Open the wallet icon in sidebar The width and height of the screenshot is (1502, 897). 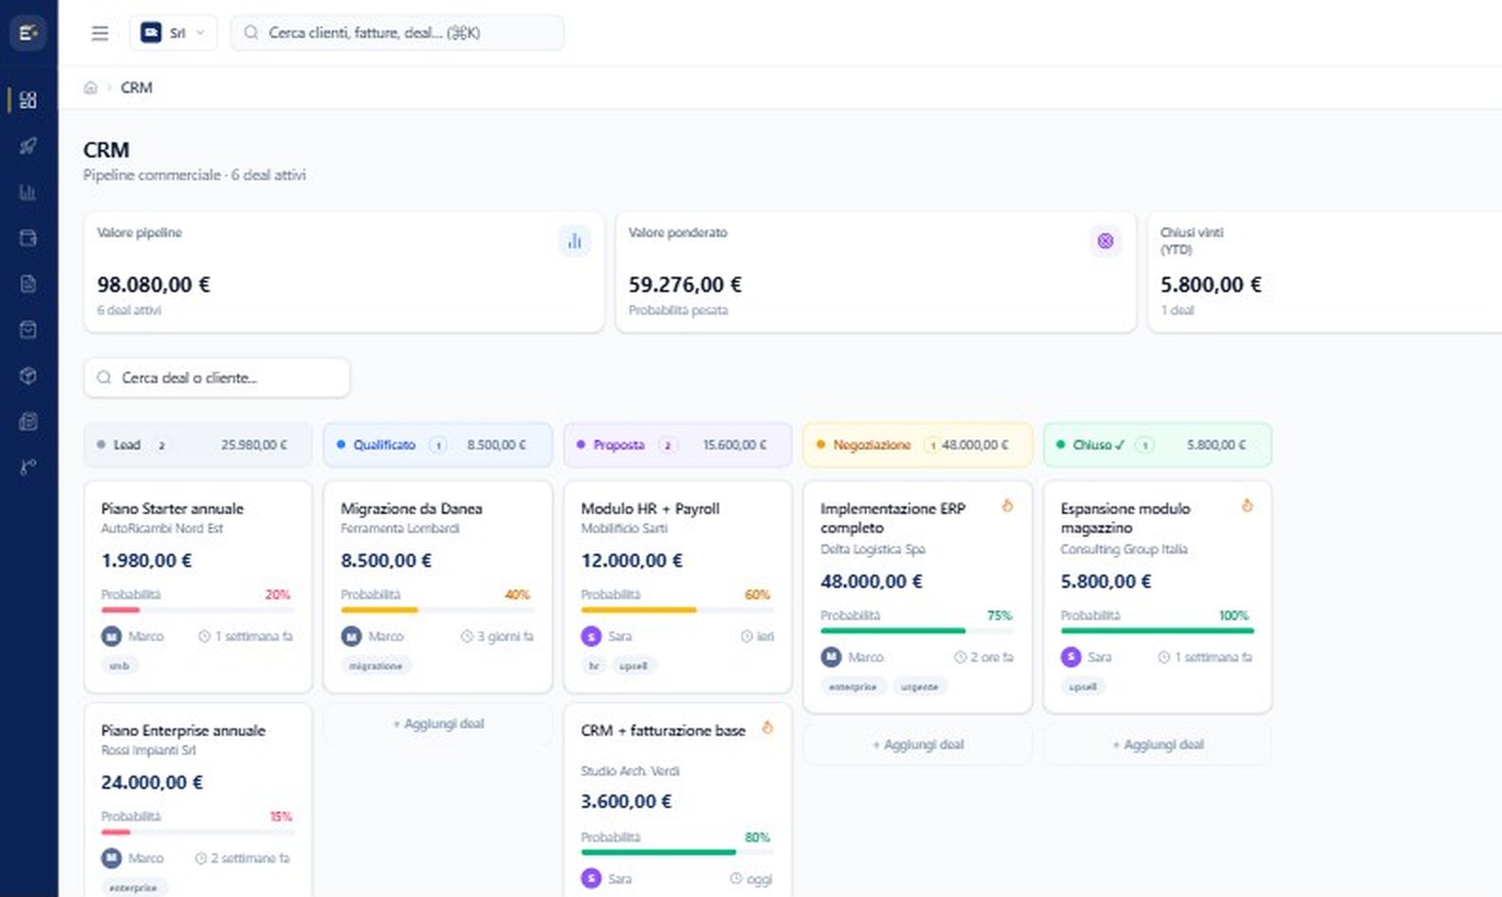pos(28,238)
